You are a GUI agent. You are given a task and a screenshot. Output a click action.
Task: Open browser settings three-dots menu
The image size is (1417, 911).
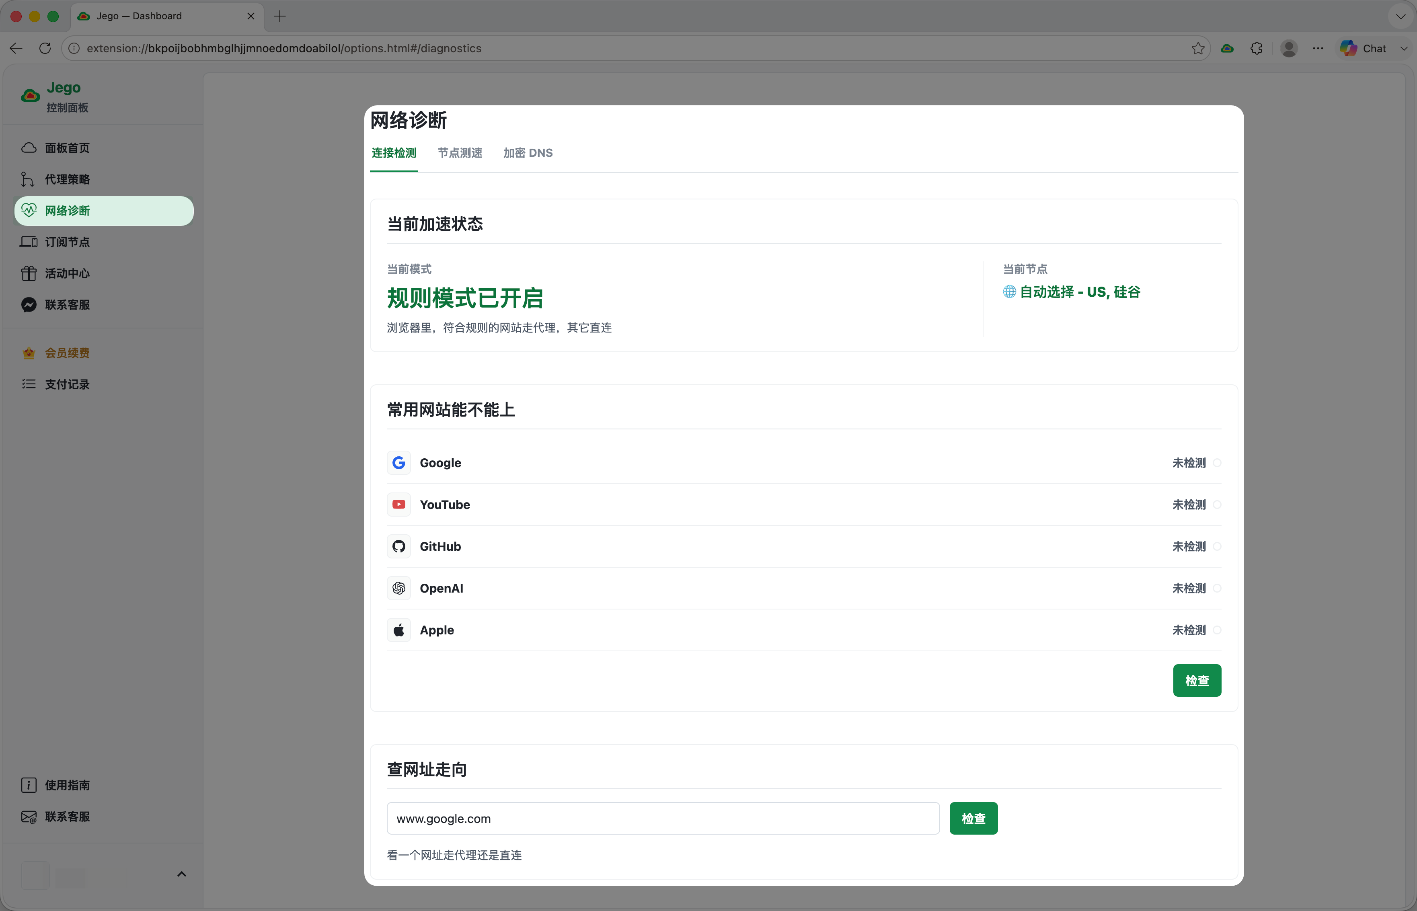1318,49
